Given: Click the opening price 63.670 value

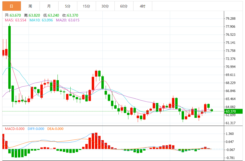Looking at the screenshot, I should pos(15,15).
